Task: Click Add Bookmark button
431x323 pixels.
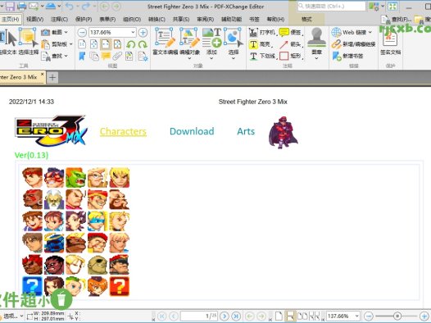Action: [x=347, y=56]
